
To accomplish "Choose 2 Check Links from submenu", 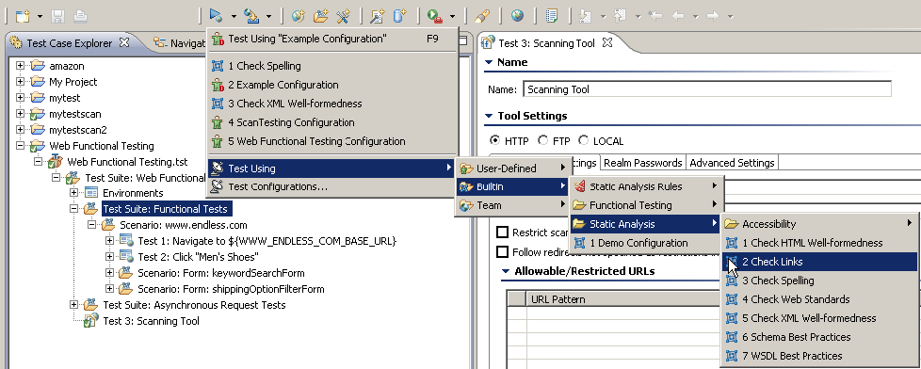I will [818, 262].
